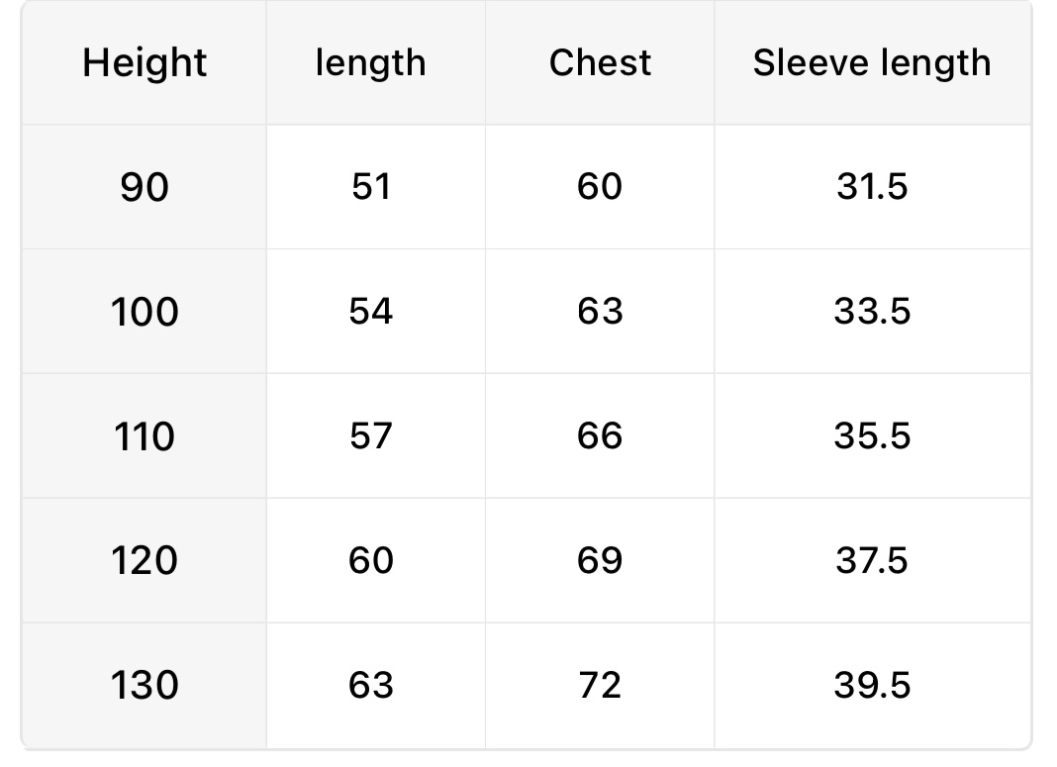Select the height 100 row label
The height and width of the screenshot is (767, 1057).
point(144,312)
